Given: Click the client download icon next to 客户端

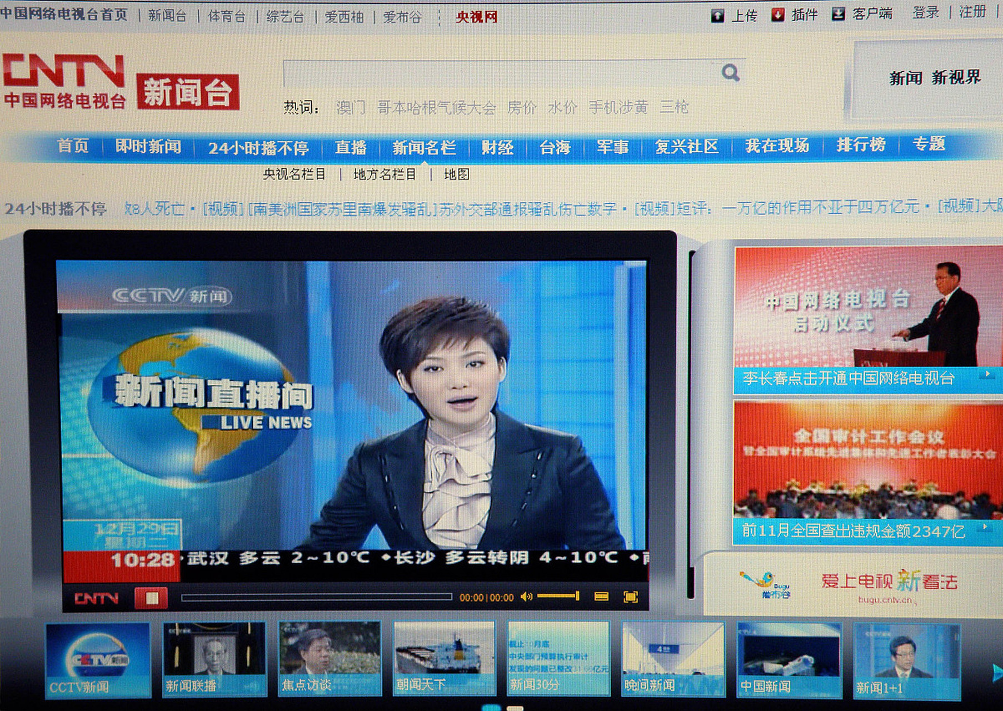Looking at the screenshot, I should pos(838,14).
